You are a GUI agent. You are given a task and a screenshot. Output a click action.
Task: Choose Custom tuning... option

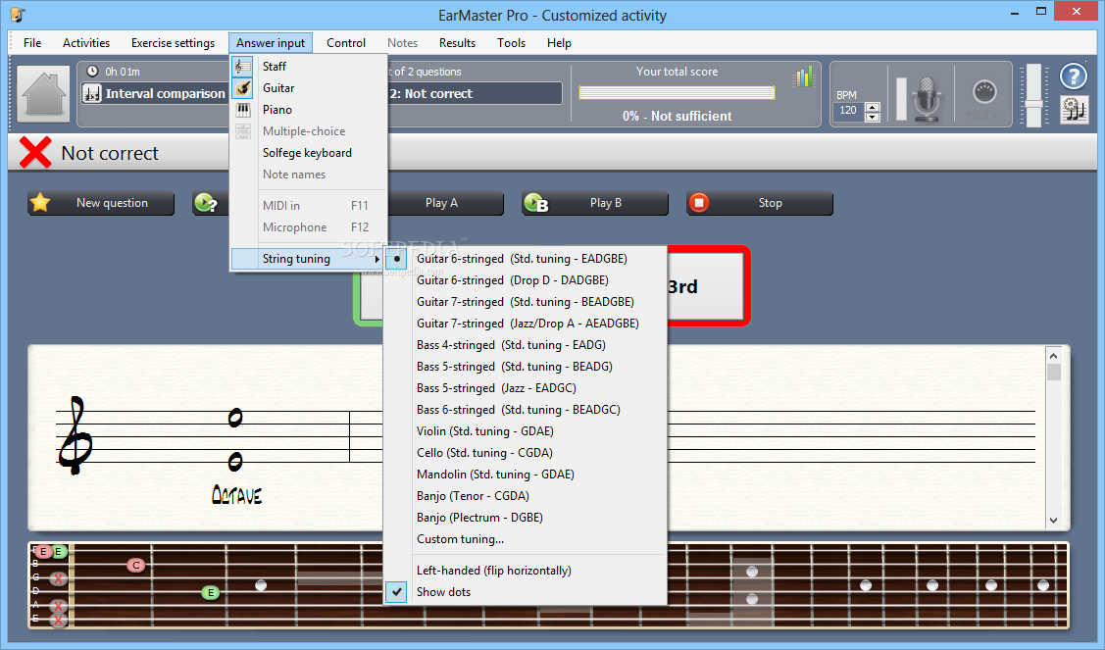pyautogui.click(x=525, y=539)
